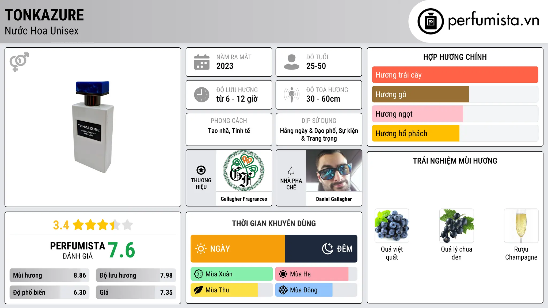Click the Hương ngọt accord bar
This screenshot has width=548, height=308.
pyautogui.click(x=455, y=114)
